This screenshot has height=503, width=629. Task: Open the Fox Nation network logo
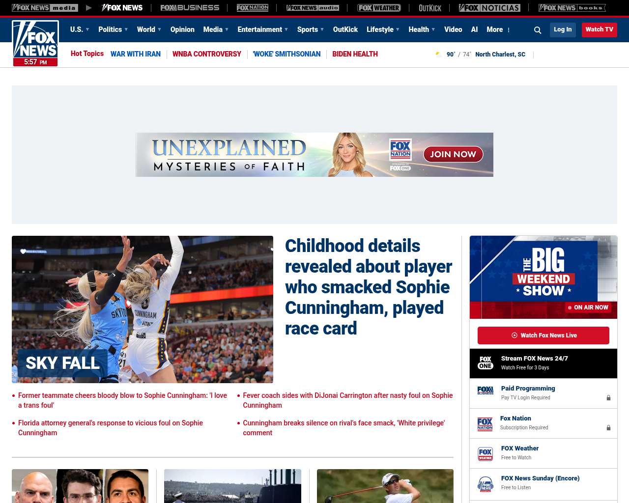point(253,8)
